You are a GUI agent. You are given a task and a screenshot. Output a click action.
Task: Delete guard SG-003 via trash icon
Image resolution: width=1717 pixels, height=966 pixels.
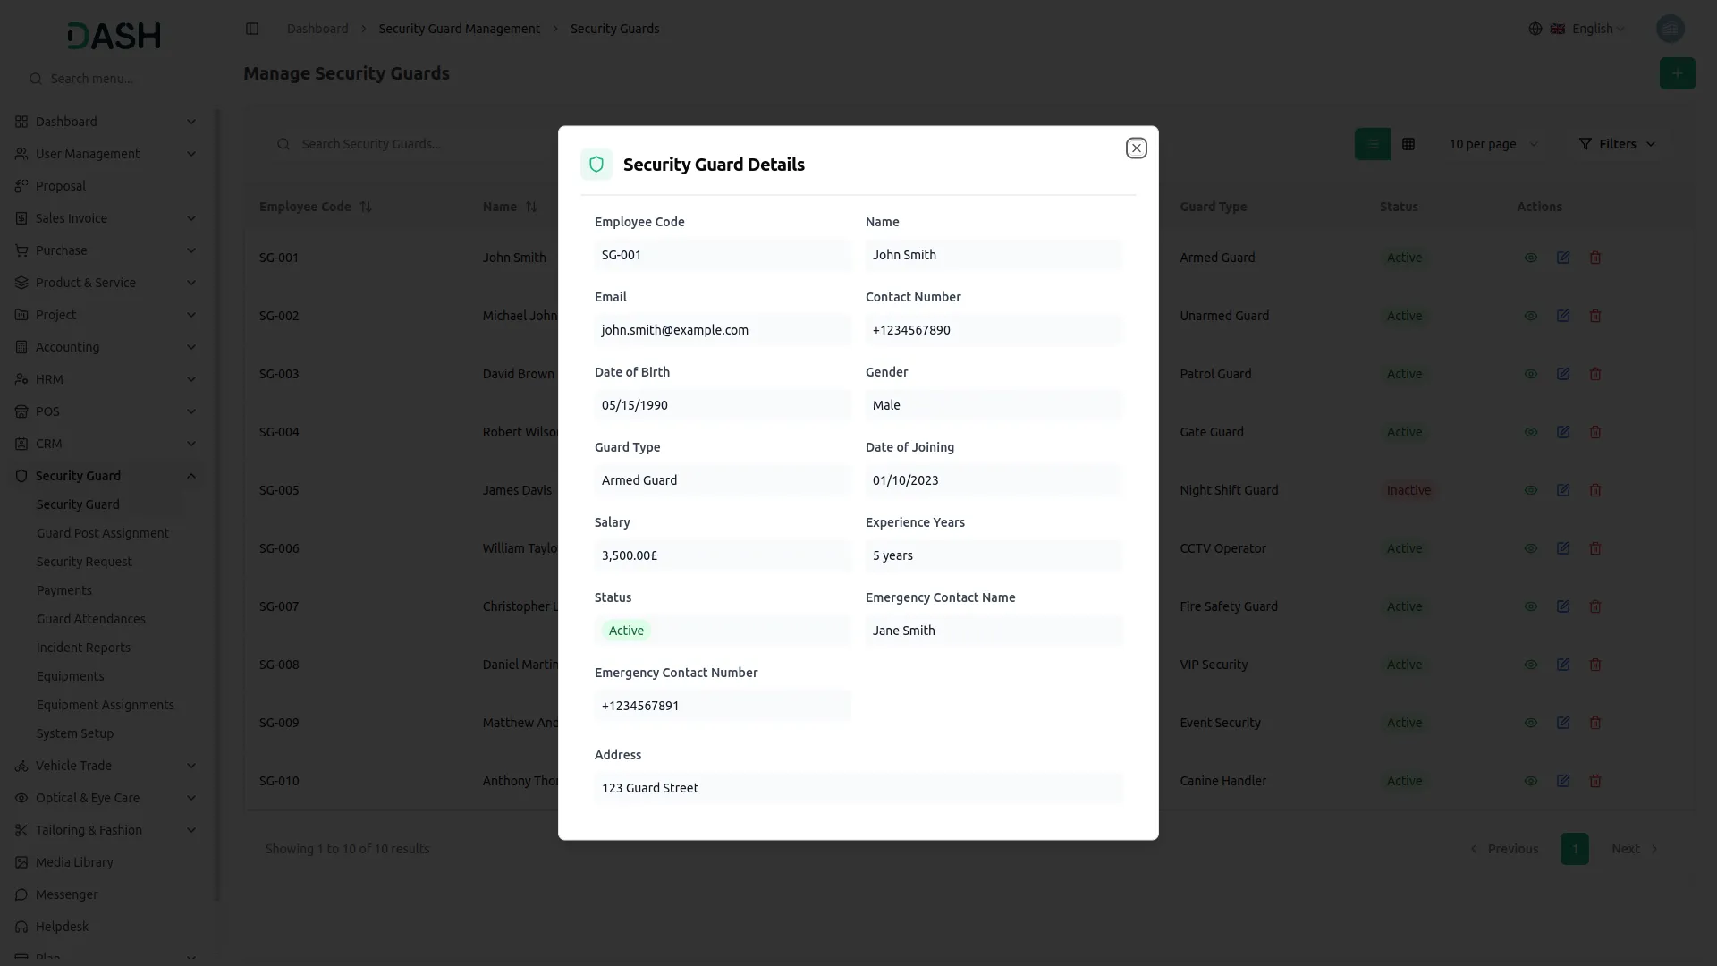pos(1594,374)
